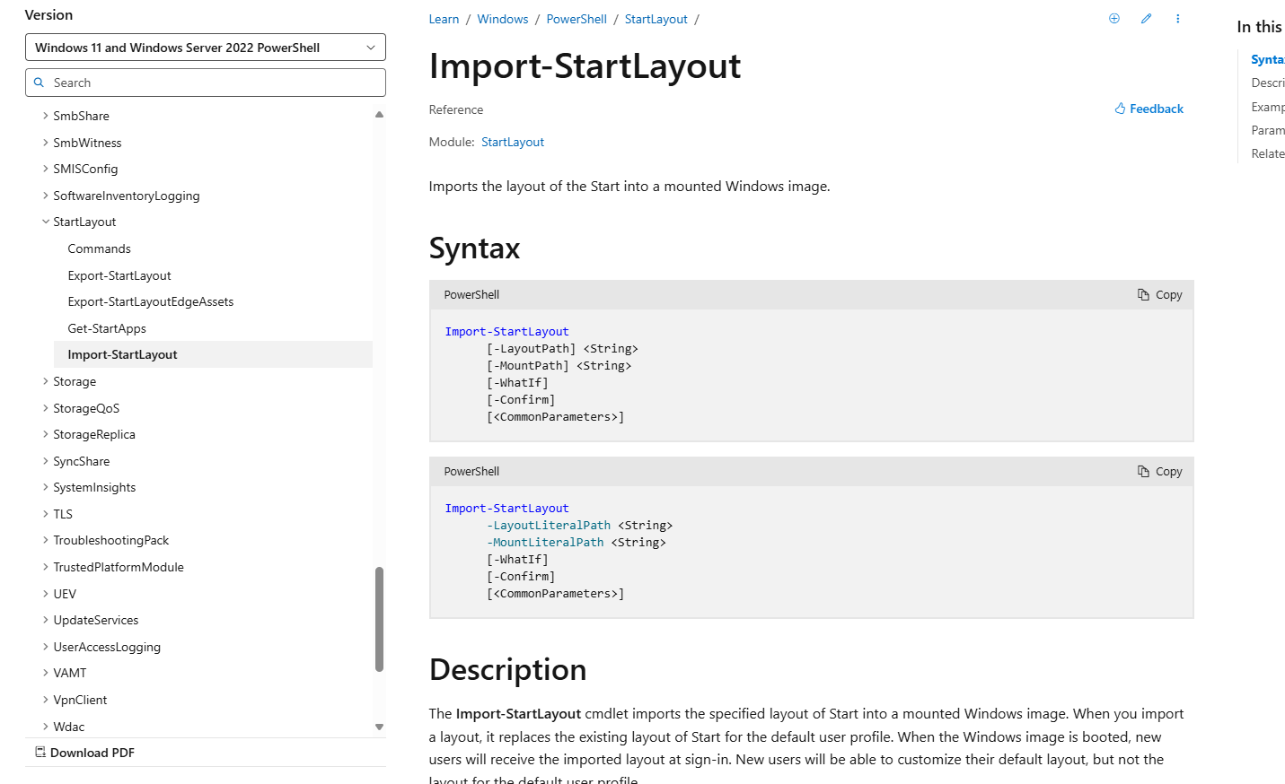This screenshot has height=784, width=1285.
Task: Click the Search filter input field
Action: pyautogui.click(x=216, y=83)
